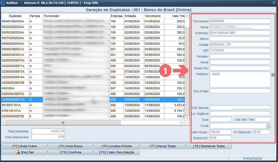The image size is (278, 162).
Task: Select duplicata 000002366621A row
Action: click(93, 49)
